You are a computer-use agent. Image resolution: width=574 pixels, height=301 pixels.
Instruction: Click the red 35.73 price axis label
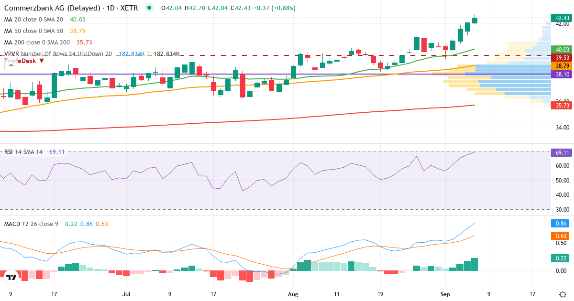[561, 105]
